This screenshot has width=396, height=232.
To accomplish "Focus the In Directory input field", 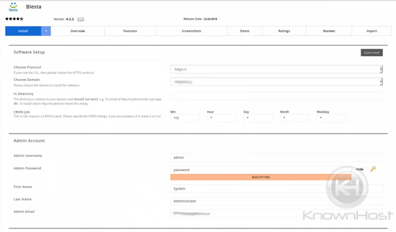I will [276, 96].
